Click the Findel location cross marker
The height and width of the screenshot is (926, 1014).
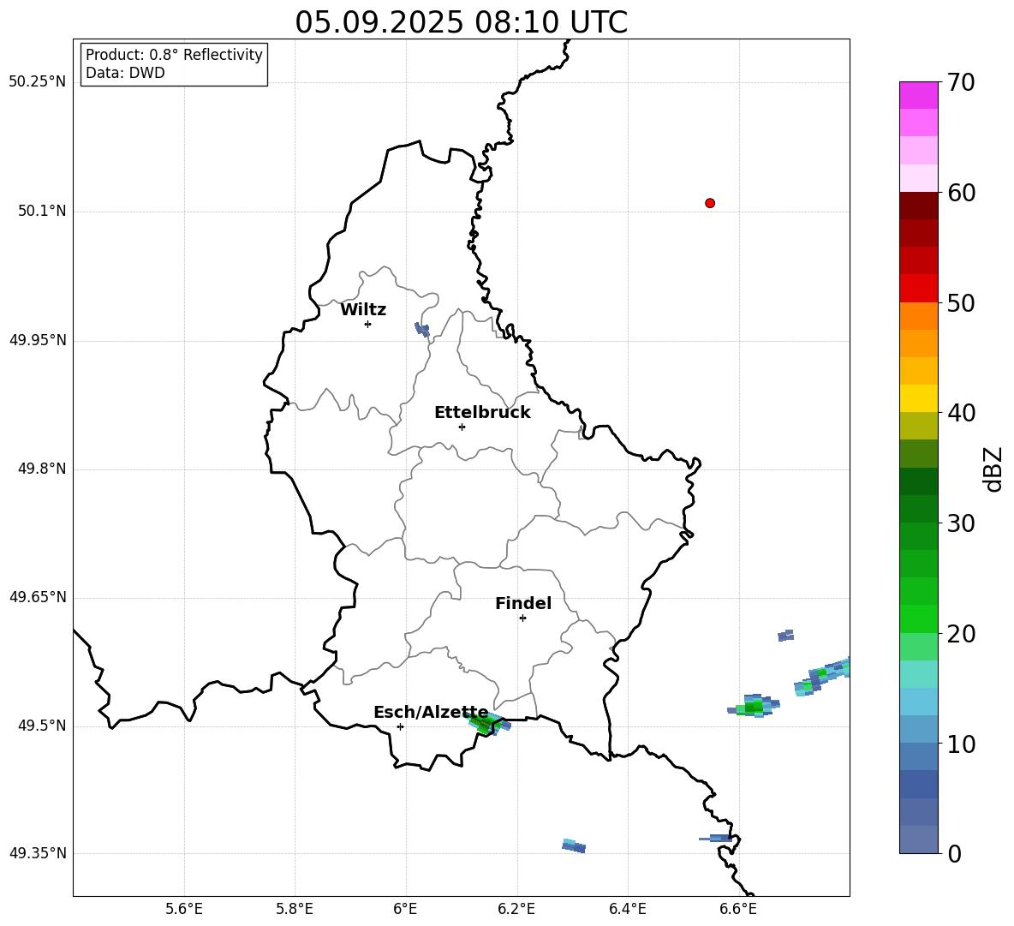point(522,618)
